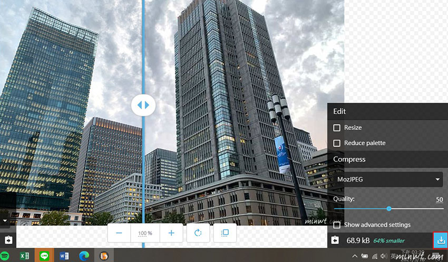The width and height of the screenshot is (448, 262).
Task: Open Microsoft Edge from the taskbar
Action: [84, 256]
